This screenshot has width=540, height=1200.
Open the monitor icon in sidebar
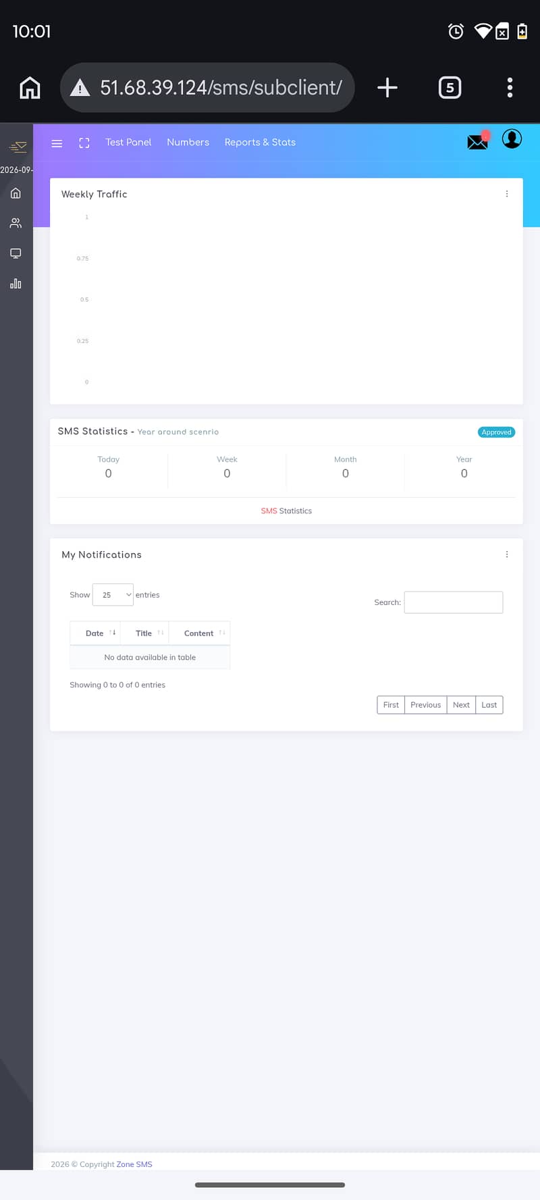(16, 253)
